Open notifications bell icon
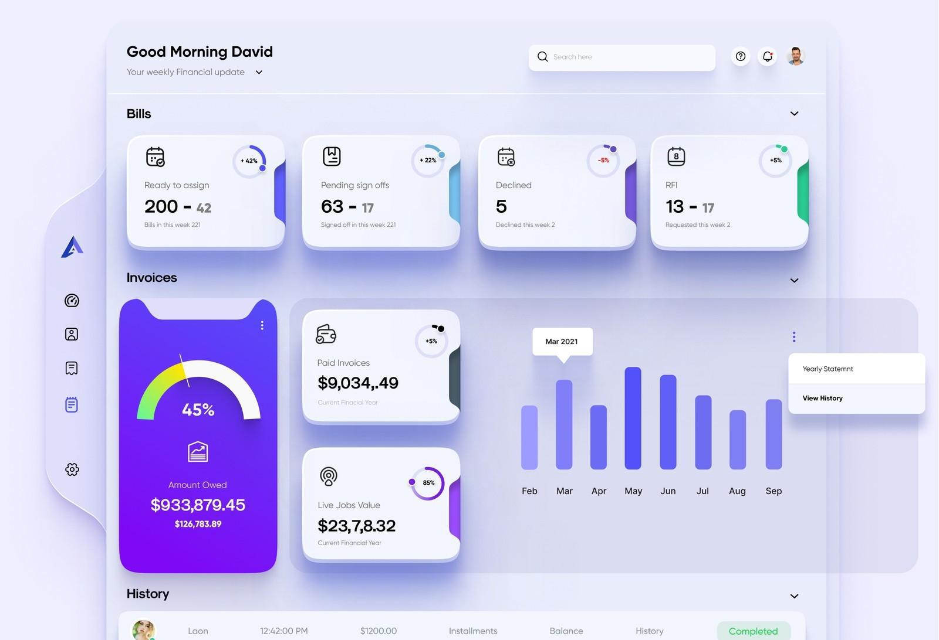Image resolution: width=939 pixels, height=640 pixels. point(768,56)
